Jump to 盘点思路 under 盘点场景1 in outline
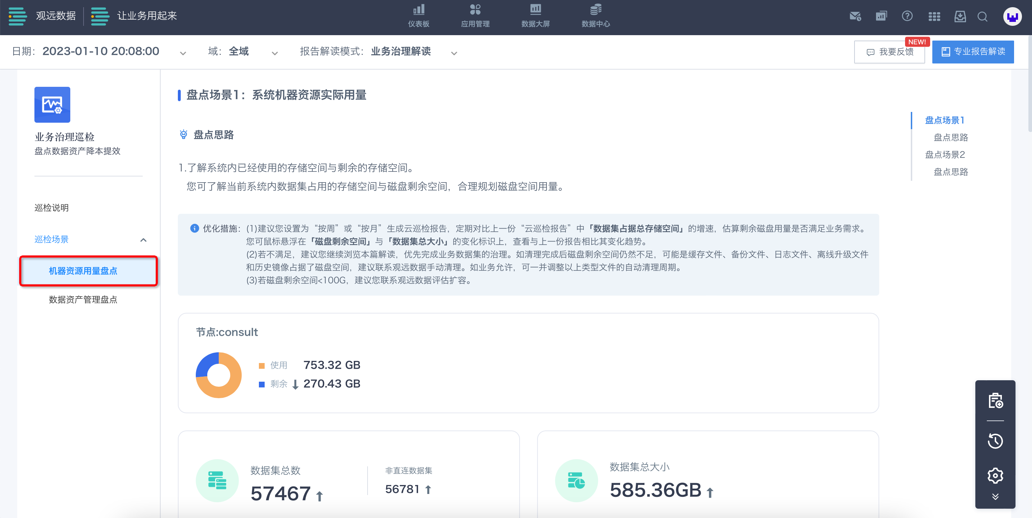This screenshot has width=1032, height=518. coord(951,137)
